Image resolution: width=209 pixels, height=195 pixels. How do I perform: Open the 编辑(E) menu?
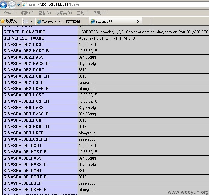tap(27, 13)
